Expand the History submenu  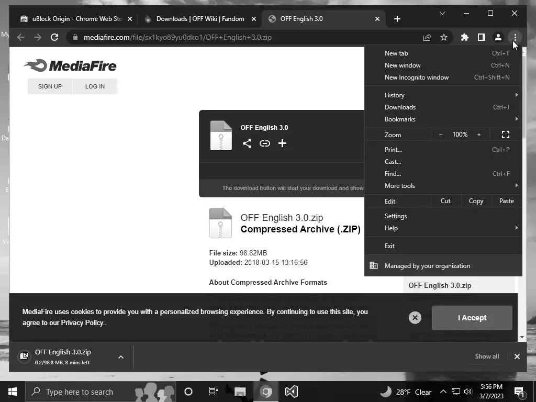443,95
